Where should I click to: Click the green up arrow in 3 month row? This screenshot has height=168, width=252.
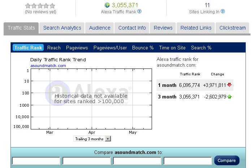pos(230,96)
